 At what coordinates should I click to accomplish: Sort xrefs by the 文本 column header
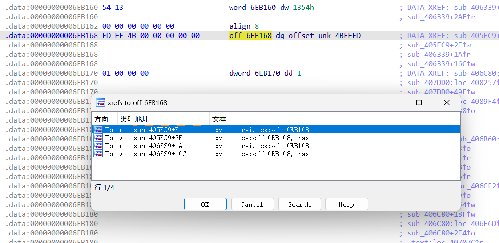tap(219, 119)
